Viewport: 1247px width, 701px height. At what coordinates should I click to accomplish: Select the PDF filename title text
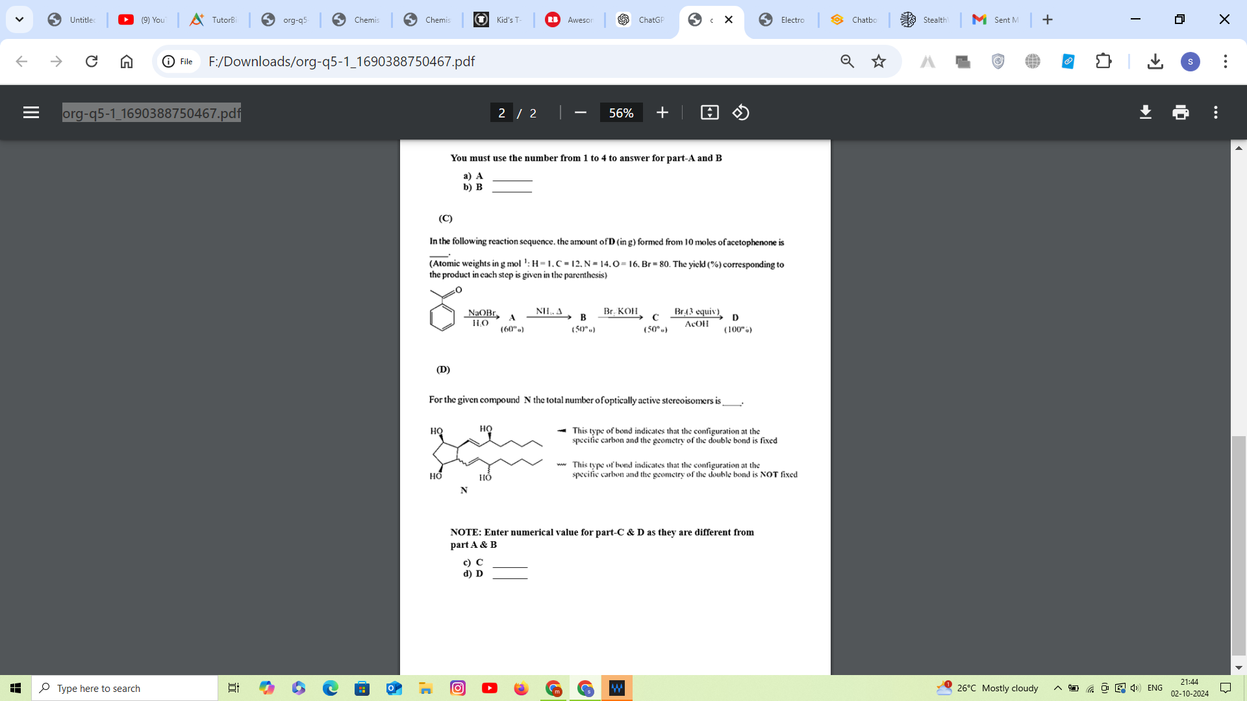tap(151, 113)
